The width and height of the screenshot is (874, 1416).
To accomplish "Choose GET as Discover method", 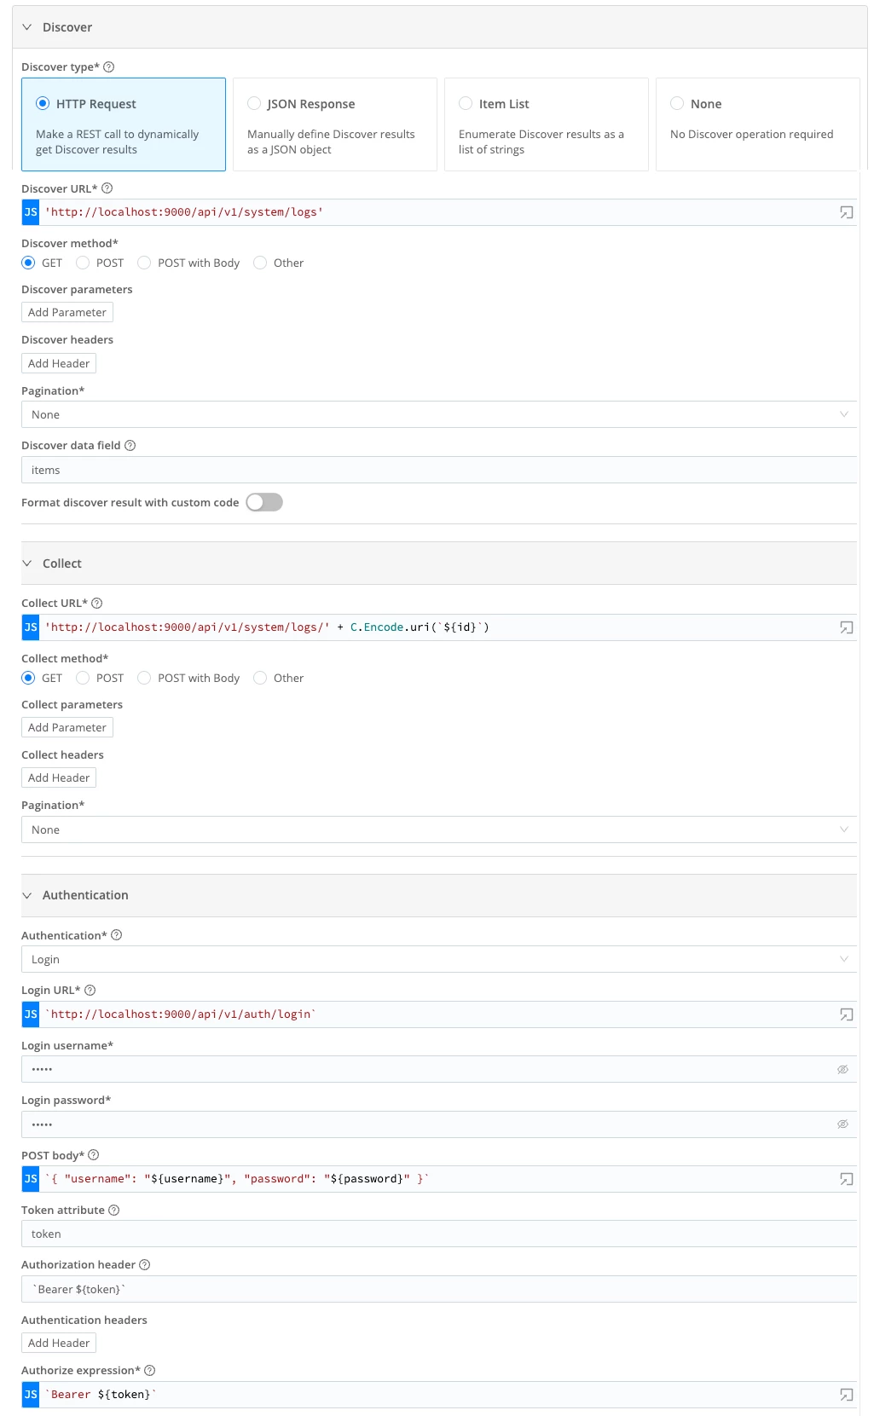I will [28, 263].
